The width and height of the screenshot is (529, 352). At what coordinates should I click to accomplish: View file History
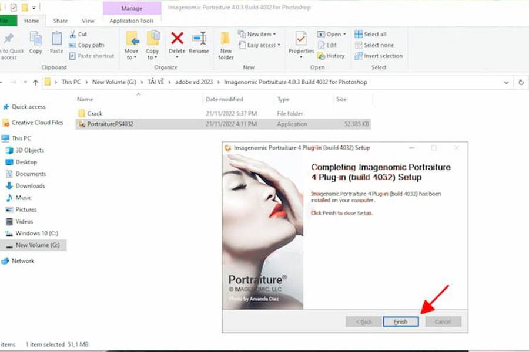click(x=332, y=56)
